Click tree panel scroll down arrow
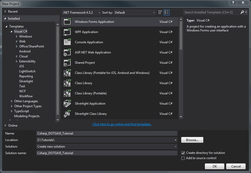The height and width of the screenshot is (173, 251). 58,120
